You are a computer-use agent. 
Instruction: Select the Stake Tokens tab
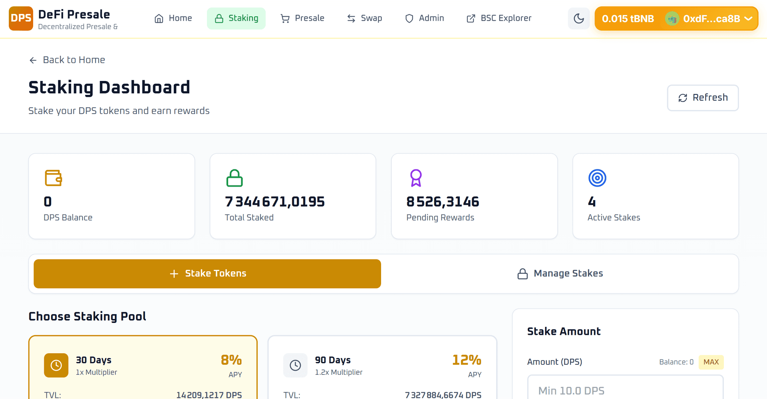pos(207,273)
